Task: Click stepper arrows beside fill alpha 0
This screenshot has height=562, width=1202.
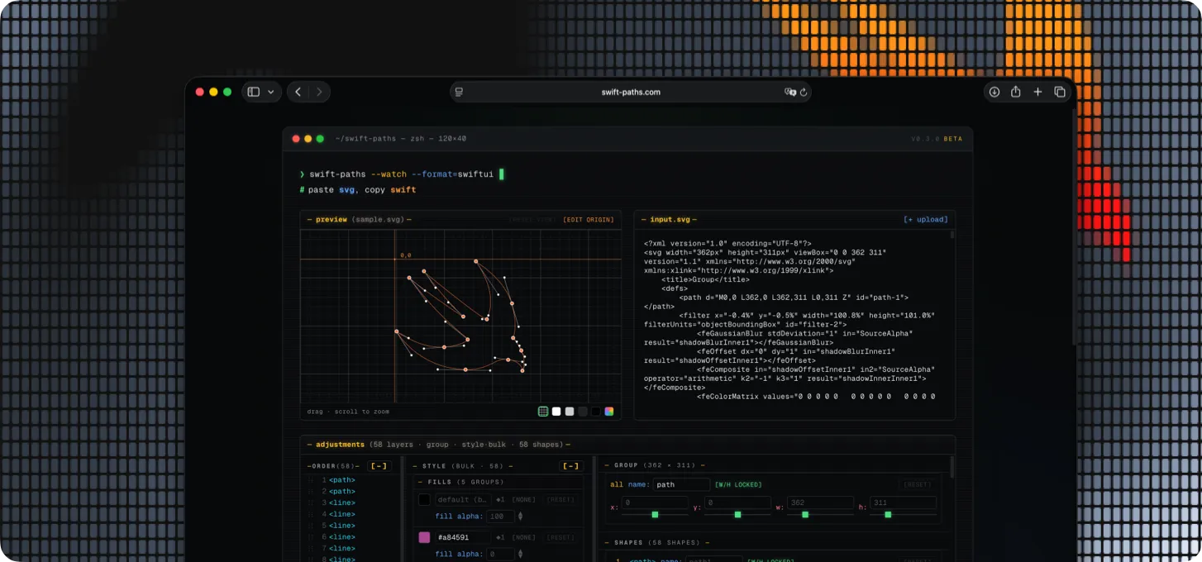Action: (520, 555)
